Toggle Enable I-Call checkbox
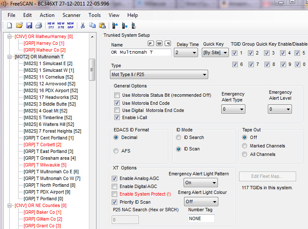 click(117, 117)
